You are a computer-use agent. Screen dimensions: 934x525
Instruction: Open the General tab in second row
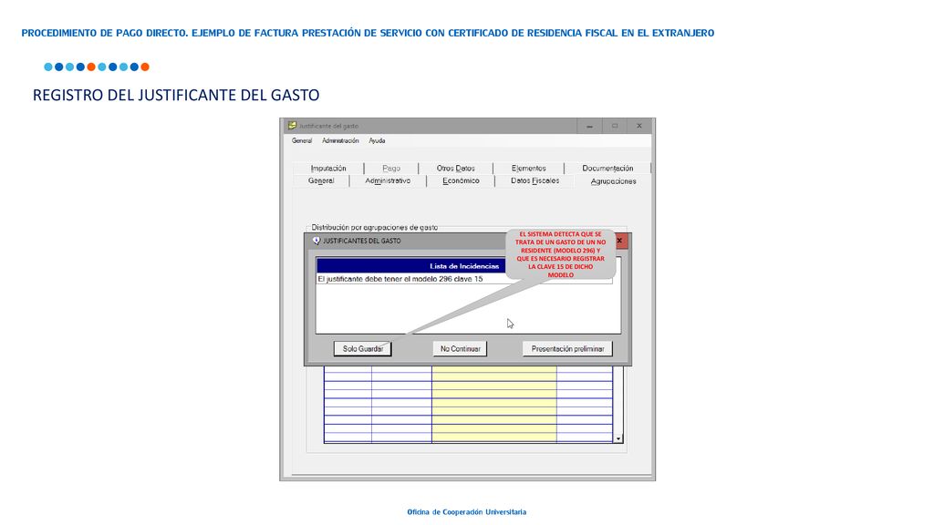click(321, 181)
